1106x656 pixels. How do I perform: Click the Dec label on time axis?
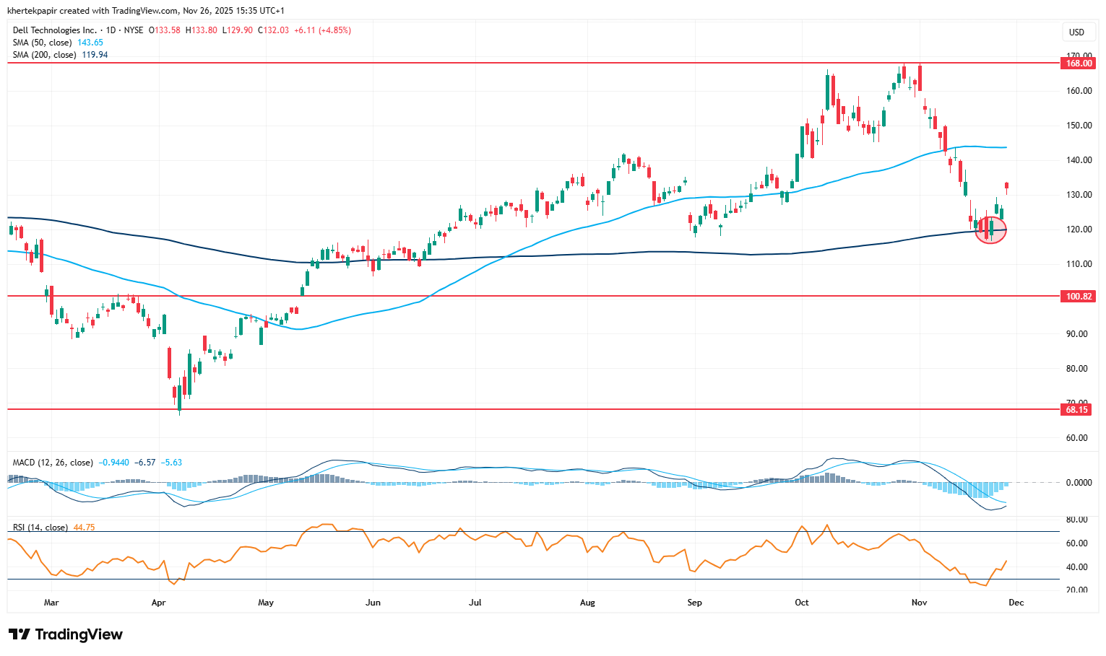(1015, 603)
